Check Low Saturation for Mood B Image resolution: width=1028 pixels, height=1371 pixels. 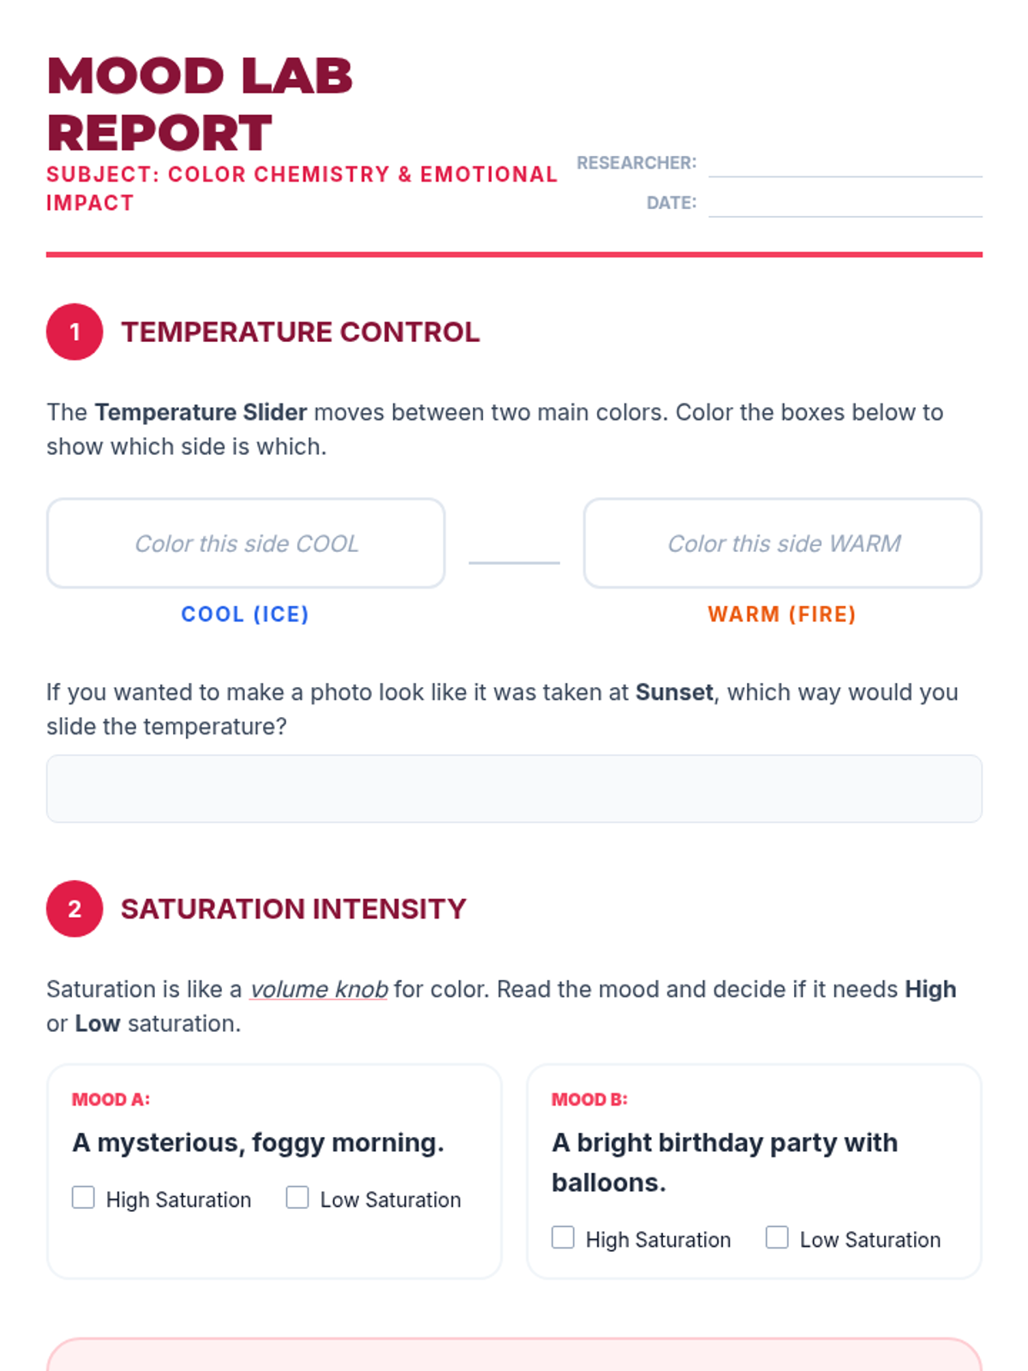tap(777, 1237)
